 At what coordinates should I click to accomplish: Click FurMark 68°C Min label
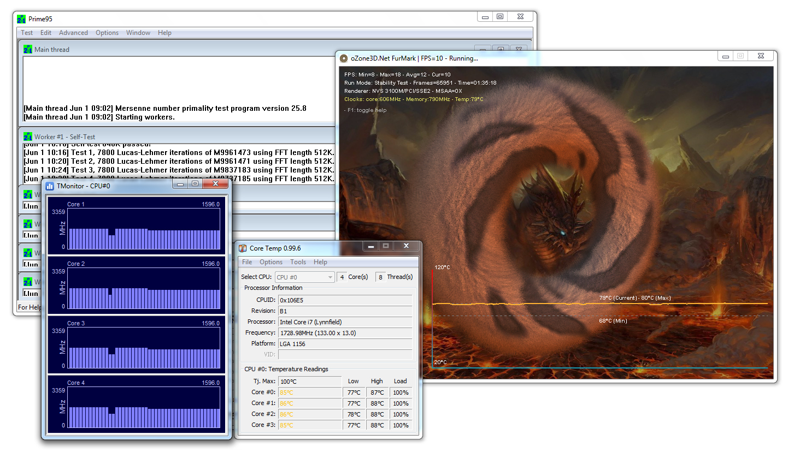(613, 321)
